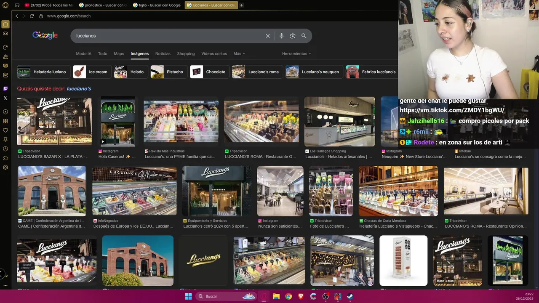Open the 'Los Gallegos Shopping' image result

[x=340, y=122]
